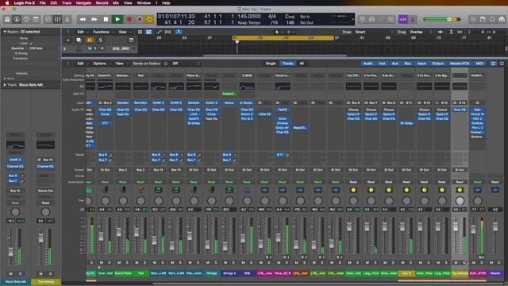The width and height of the screenshot is (508, 286).
Task: Toggle MIDI channel strip filter button
Action: coord(479,64)
